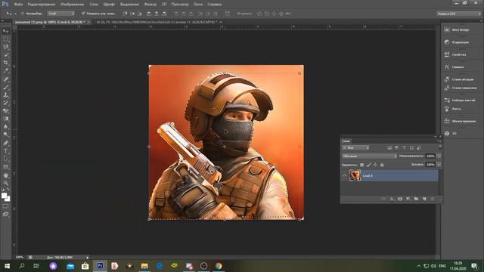Open the layer blend mode dropdown
This screenshot has width=484, height=272.
point(370,156)
